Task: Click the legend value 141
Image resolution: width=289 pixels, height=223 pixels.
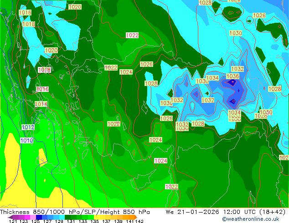Action: (x=130, y=221)
